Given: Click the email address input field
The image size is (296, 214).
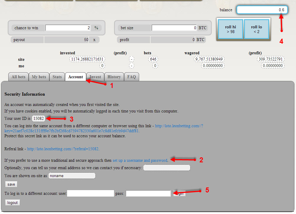Looking at the screenshot, I should tap(167, 168).
